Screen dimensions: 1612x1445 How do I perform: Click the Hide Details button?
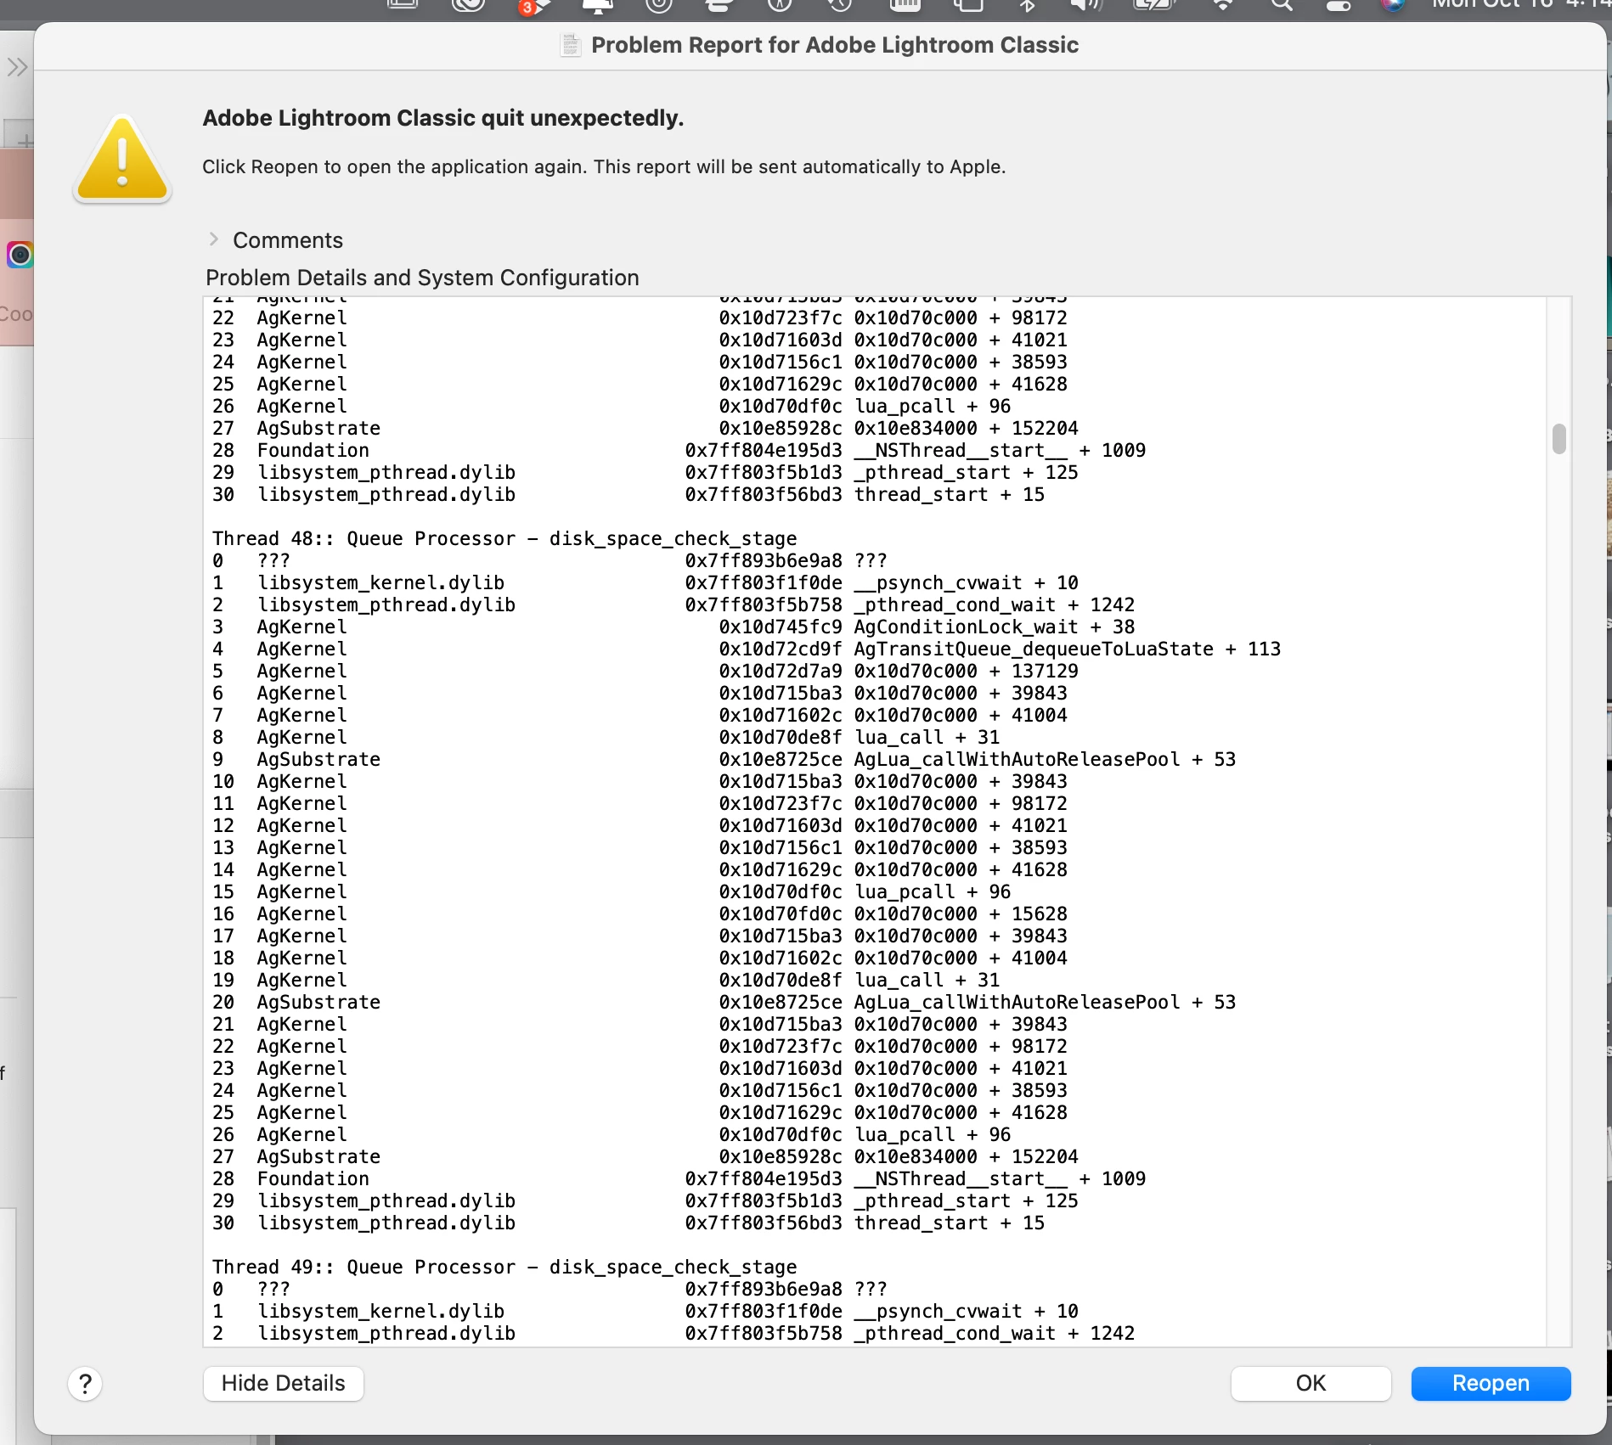(x=284, y=1383)
